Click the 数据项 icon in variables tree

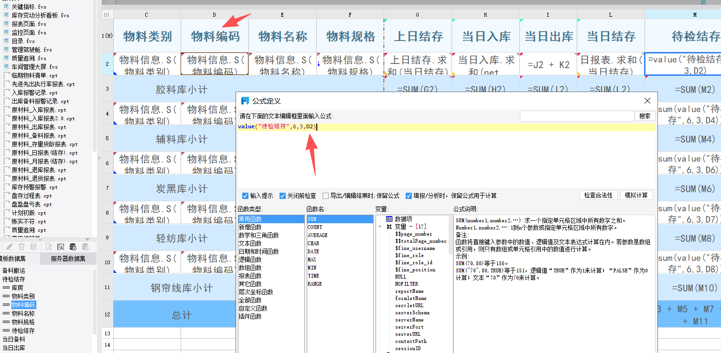(389, 219)
